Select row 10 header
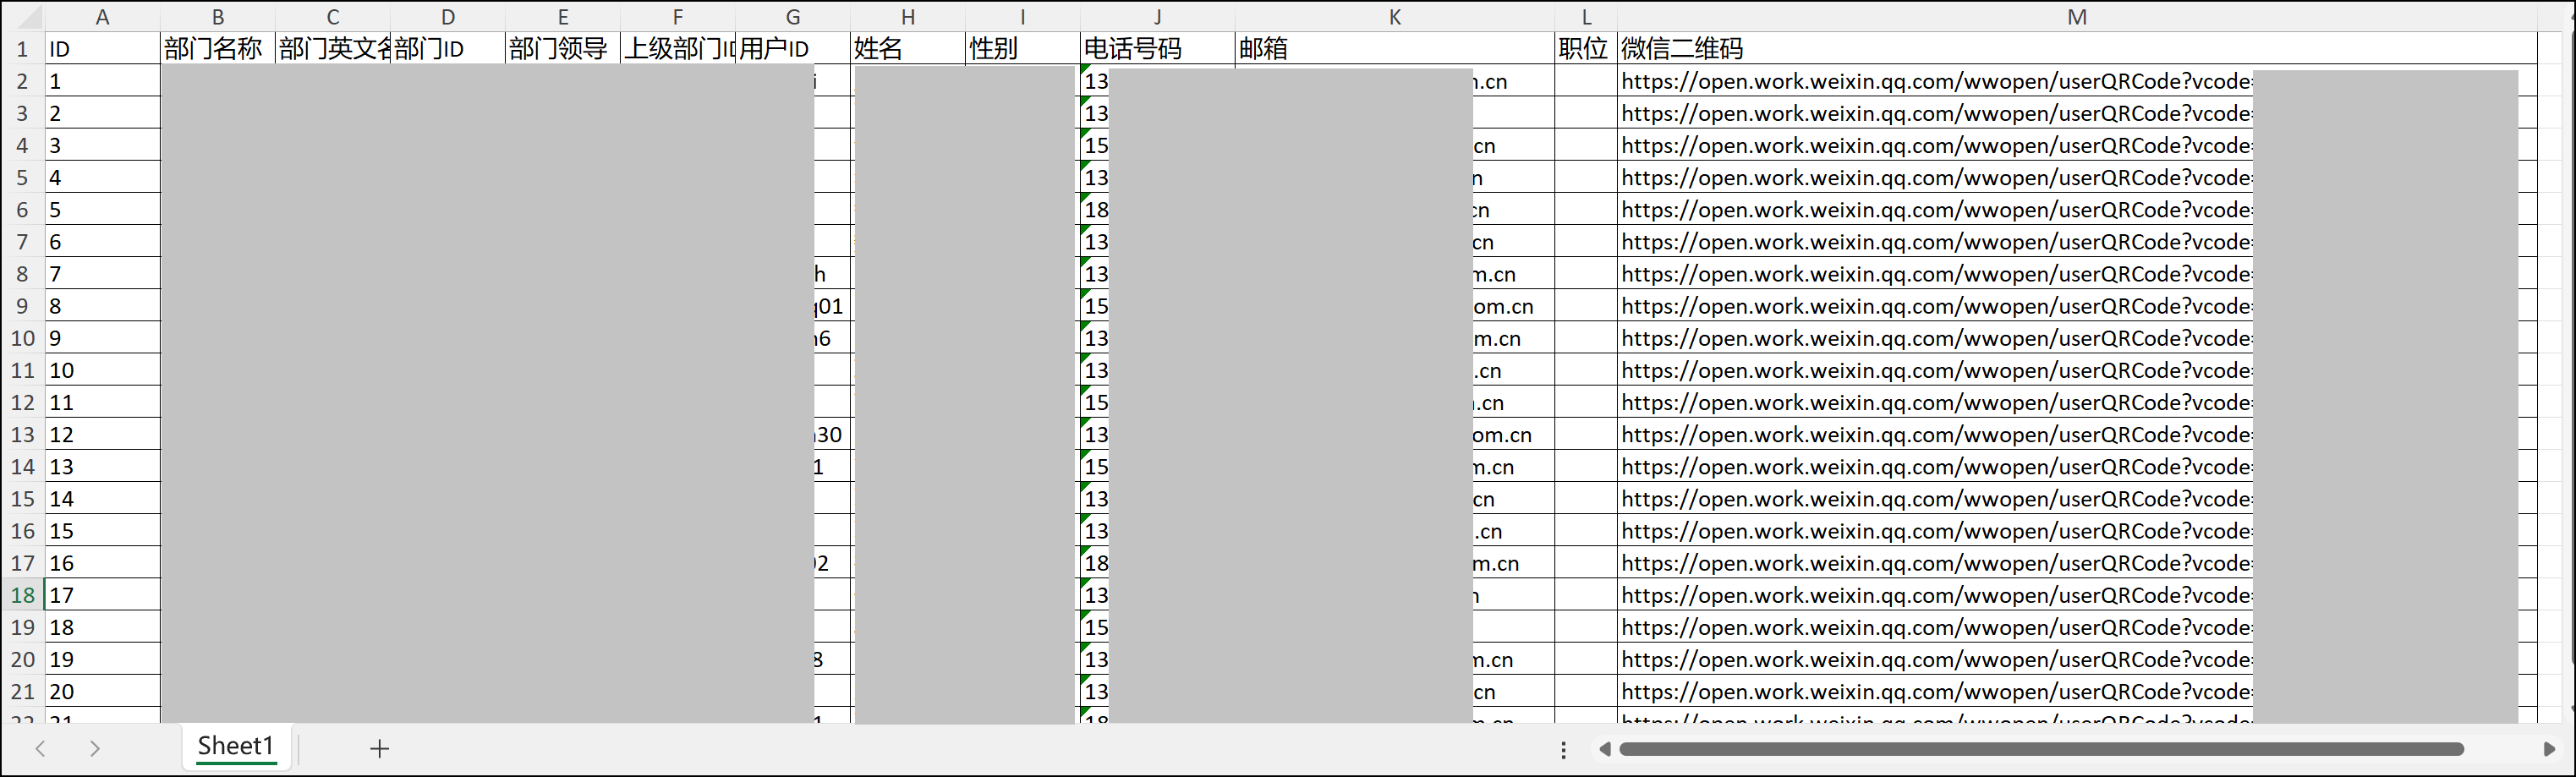This screenshot has width=2576, height=777. [x=22, y=338]
